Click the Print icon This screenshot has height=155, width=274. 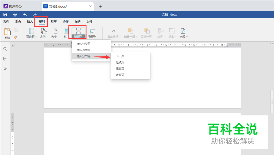(15, 14)
